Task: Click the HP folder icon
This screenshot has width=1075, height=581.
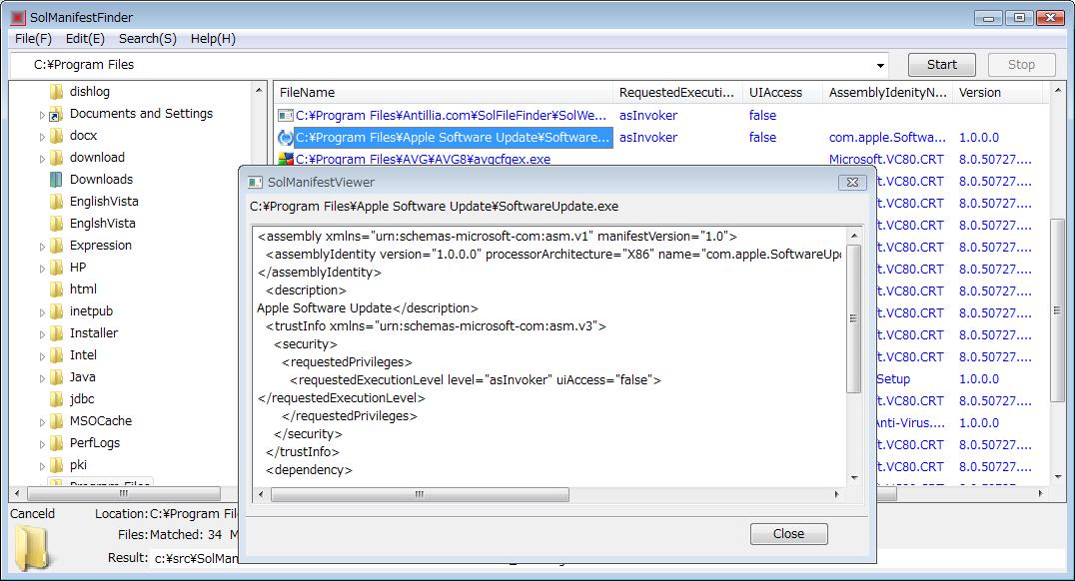Action: click(56, 268)
